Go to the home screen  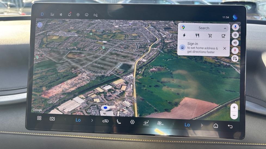click(x=216, y=126)
